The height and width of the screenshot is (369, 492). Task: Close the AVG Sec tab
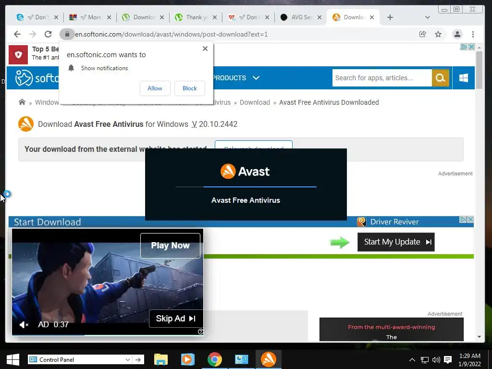(x=320, y=17)
